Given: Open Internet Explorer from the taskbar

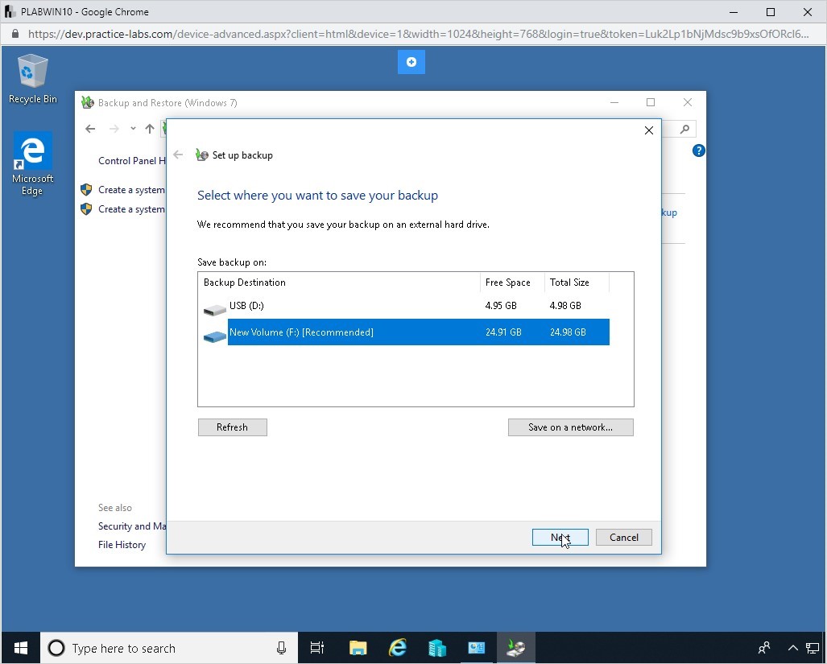Looking at the screenshot, I should point(397,648).
